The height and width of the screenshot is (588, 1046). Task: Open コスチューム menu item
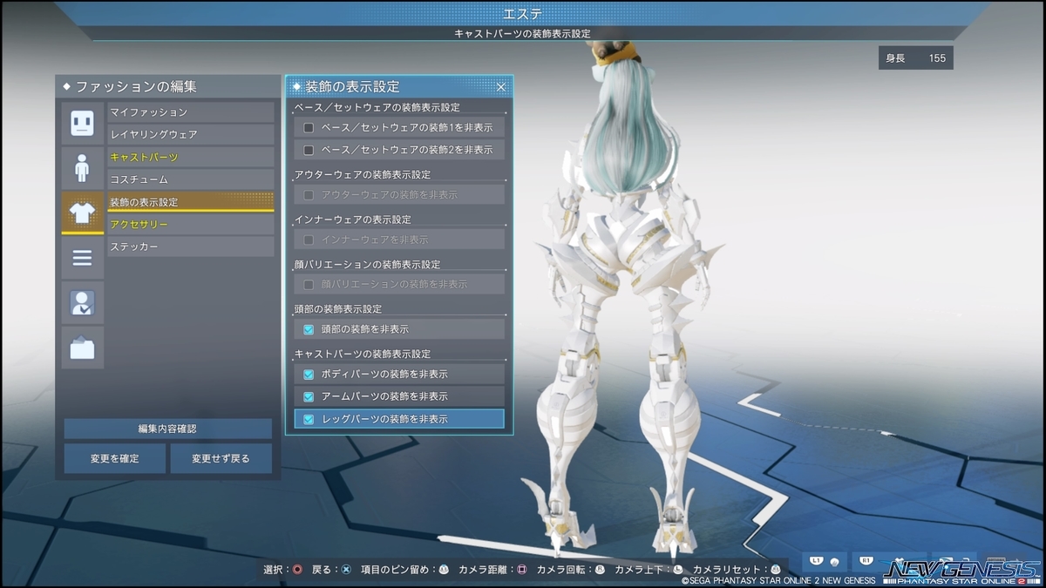190,179
